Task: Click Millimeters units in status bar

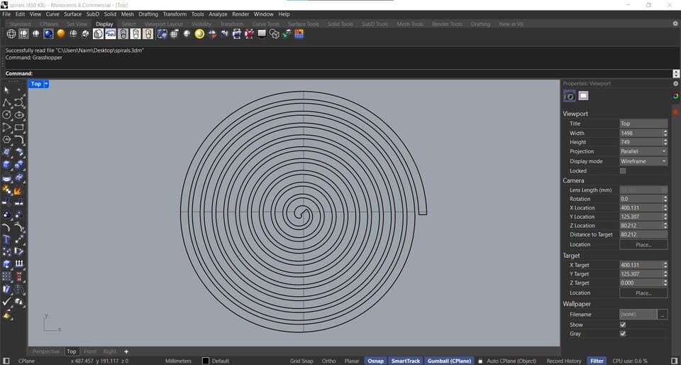Action: point(179,361)
